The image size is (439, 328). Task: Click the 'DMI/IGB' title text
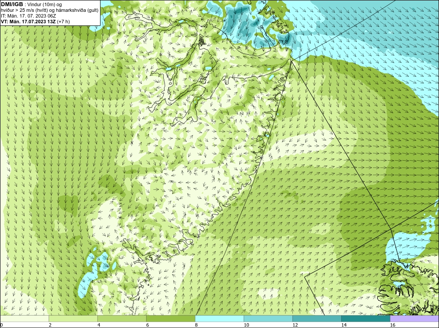[12, 4]
